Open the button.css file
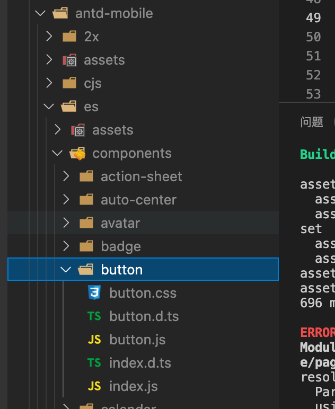The width and height of the screenshot is (335, 409). [x=143, y=293]
